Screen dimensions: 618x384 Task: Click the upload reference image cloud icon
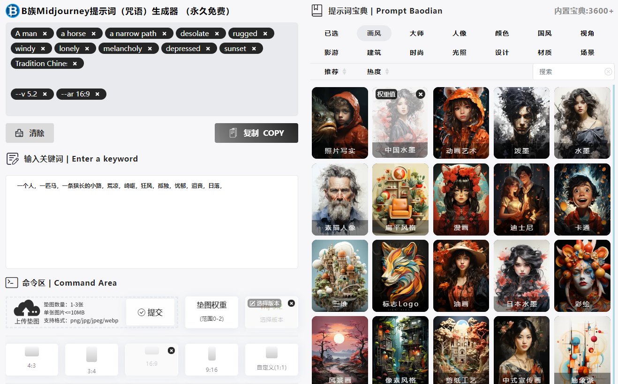27,309
